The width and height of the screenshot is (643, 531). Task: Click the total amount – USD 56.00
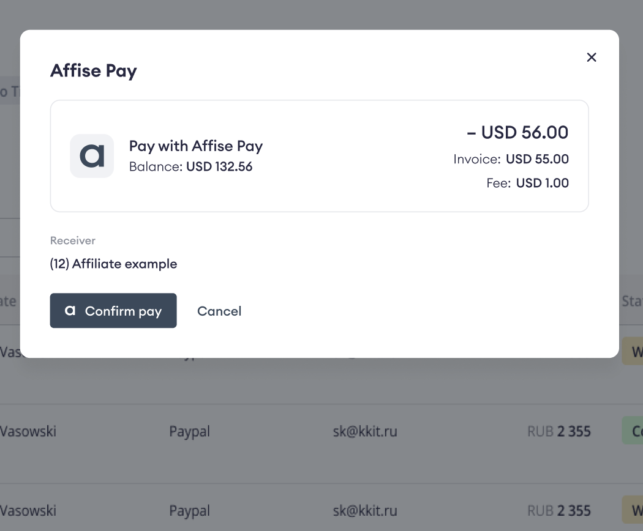point(518,132)
